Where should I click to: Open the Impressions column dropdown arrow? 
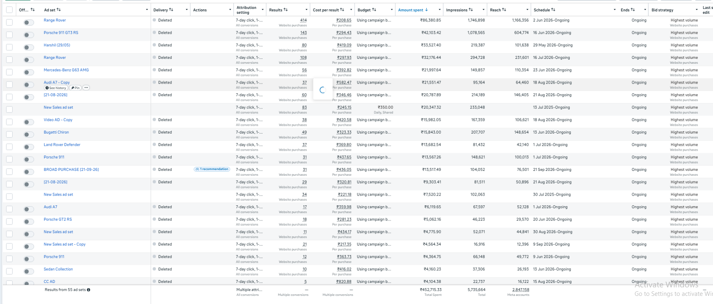(483, 10)
